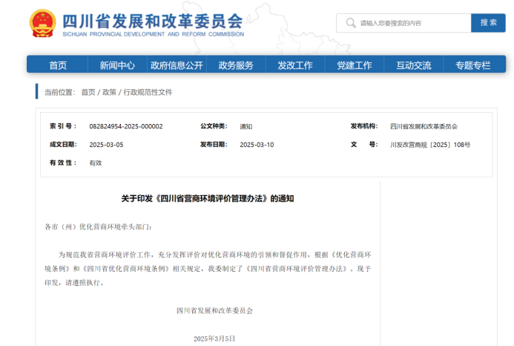Open 行政规范性文件 breadcrumb link
Viewport: 514px width, 346px height.
pos(148,92)
